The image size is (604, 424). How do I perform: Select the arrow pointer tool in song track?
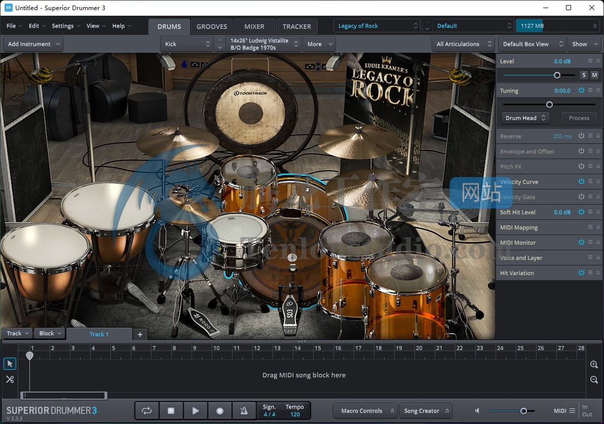point(10,364)
